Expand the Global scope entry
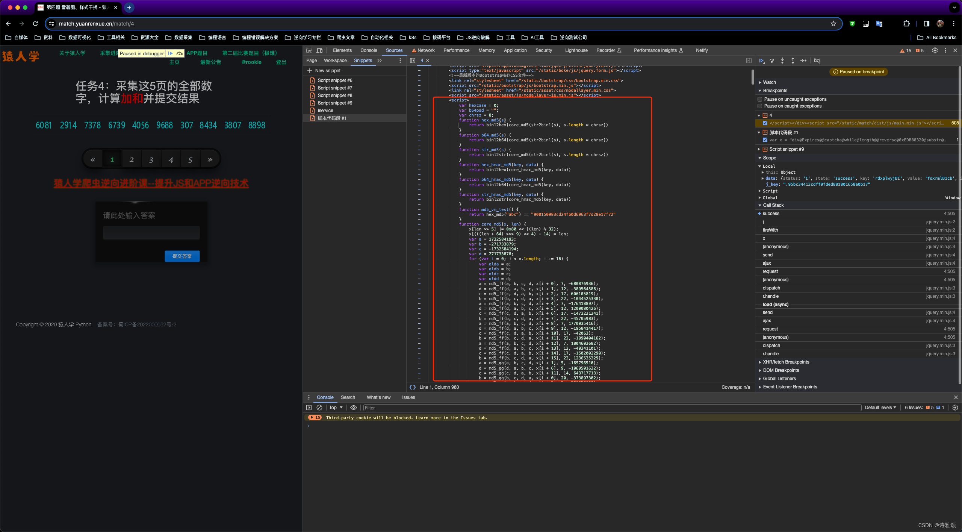The image size is (962, 532). coord(770,198)
